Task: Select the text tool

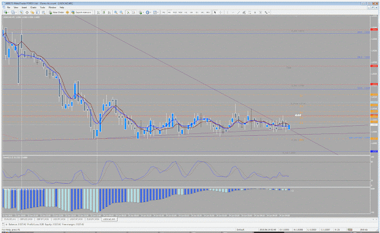Action: (x=255, y=12)
